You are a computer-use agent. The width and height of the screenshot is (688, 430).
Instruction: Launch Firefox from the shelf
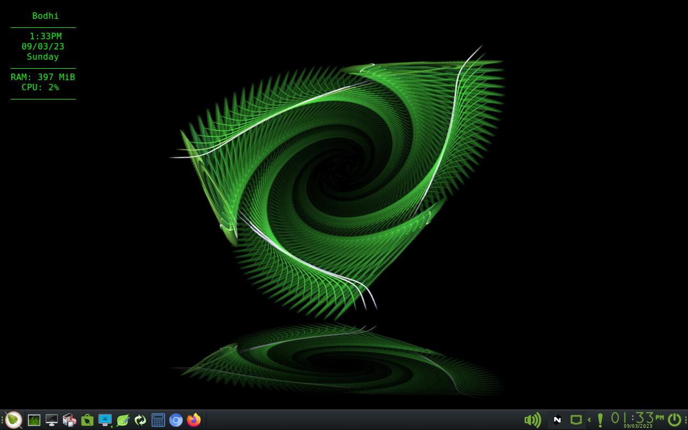(193, 420)
